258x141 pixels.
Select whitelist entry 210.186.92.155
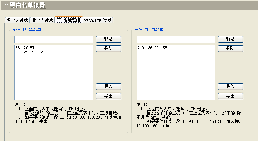tap(152, 47)
